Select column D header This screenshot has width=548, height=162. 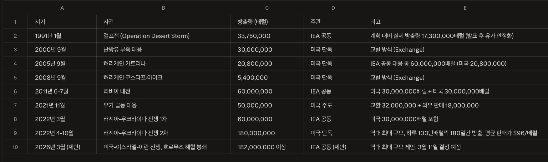click(x=333, y=8)
